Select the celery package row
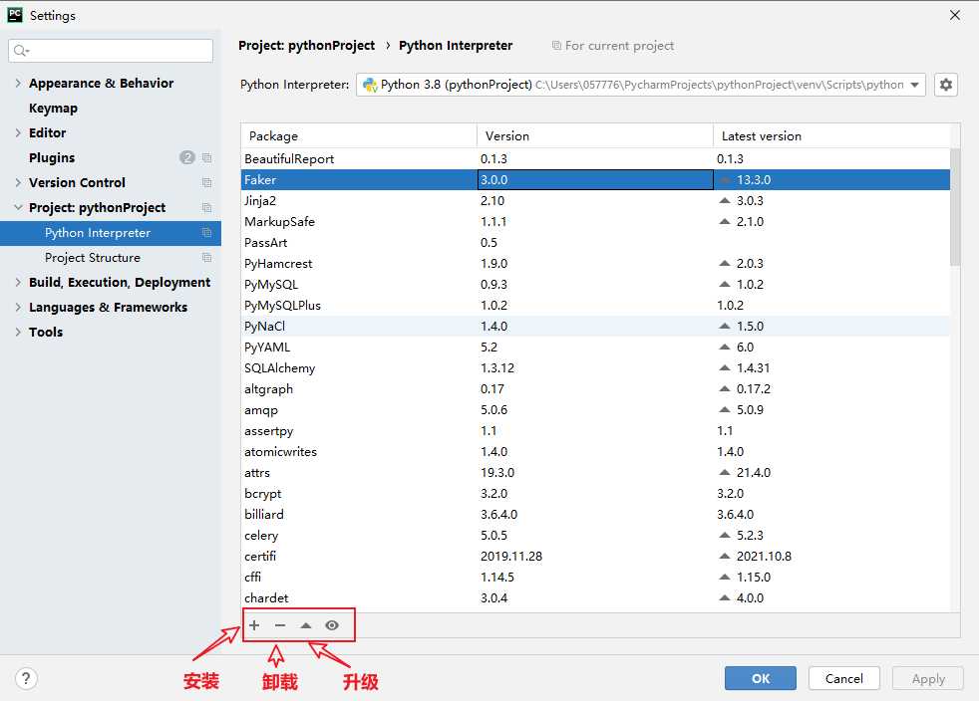The height and width of the screenshot is (701, 979). 595,535
